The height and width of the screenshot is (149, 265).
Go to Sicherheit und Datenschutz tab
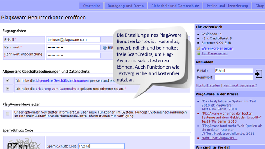[175, 6]
